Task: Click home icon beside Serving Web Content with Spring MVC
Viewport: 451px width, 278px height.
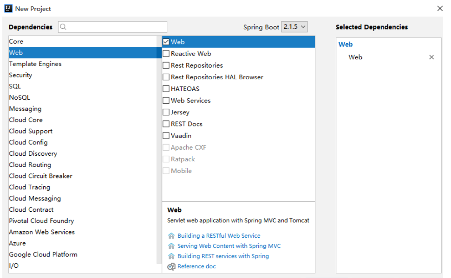Action: tap(171, 246)
